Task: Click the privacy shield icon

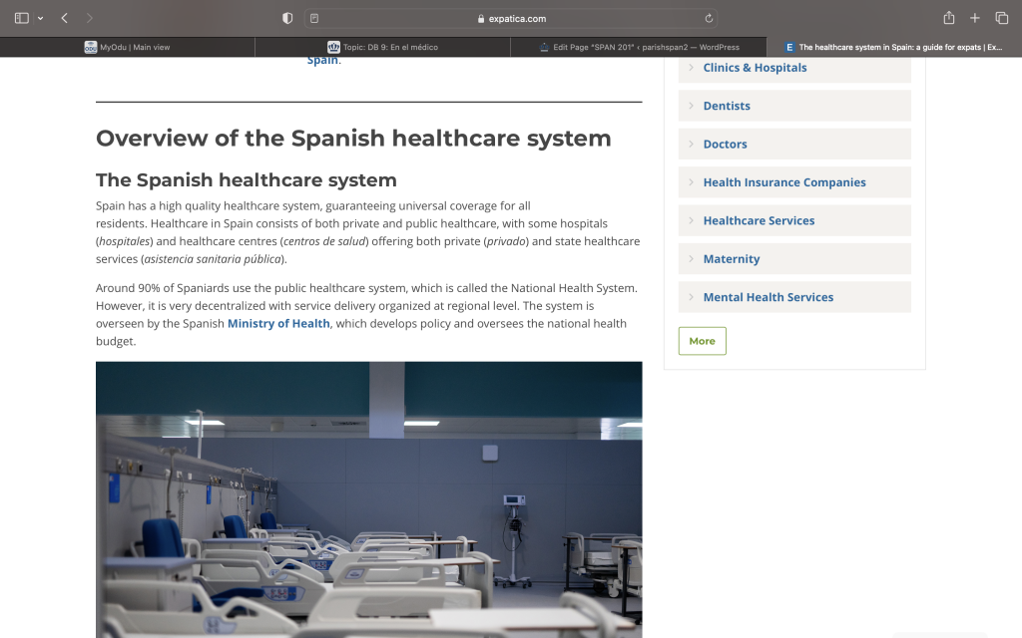Action: coord(287,18)
